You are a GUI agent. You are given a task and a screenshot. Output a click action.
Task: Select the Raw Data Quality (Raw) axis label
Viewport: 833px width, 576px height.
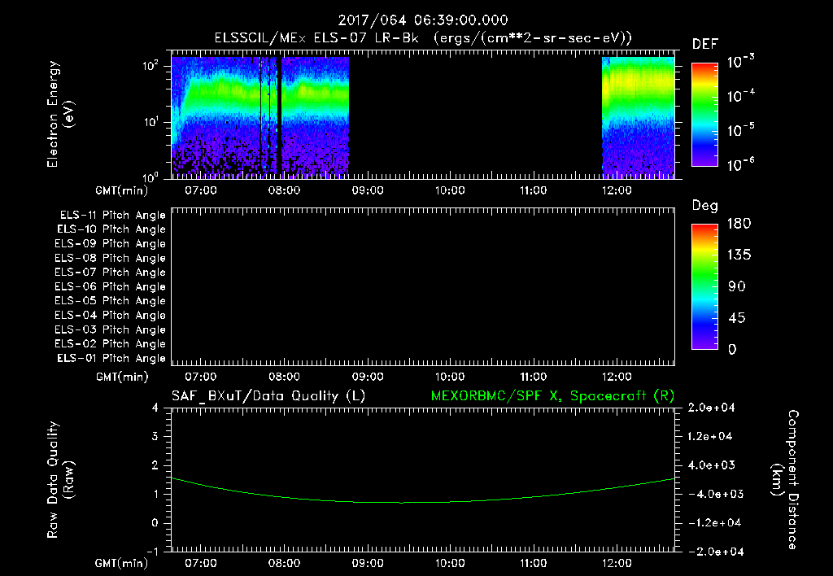point(60,480)
